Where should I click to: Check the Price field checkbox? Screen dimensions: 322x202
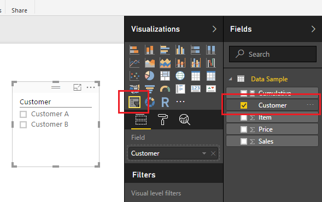click(244, 129)
